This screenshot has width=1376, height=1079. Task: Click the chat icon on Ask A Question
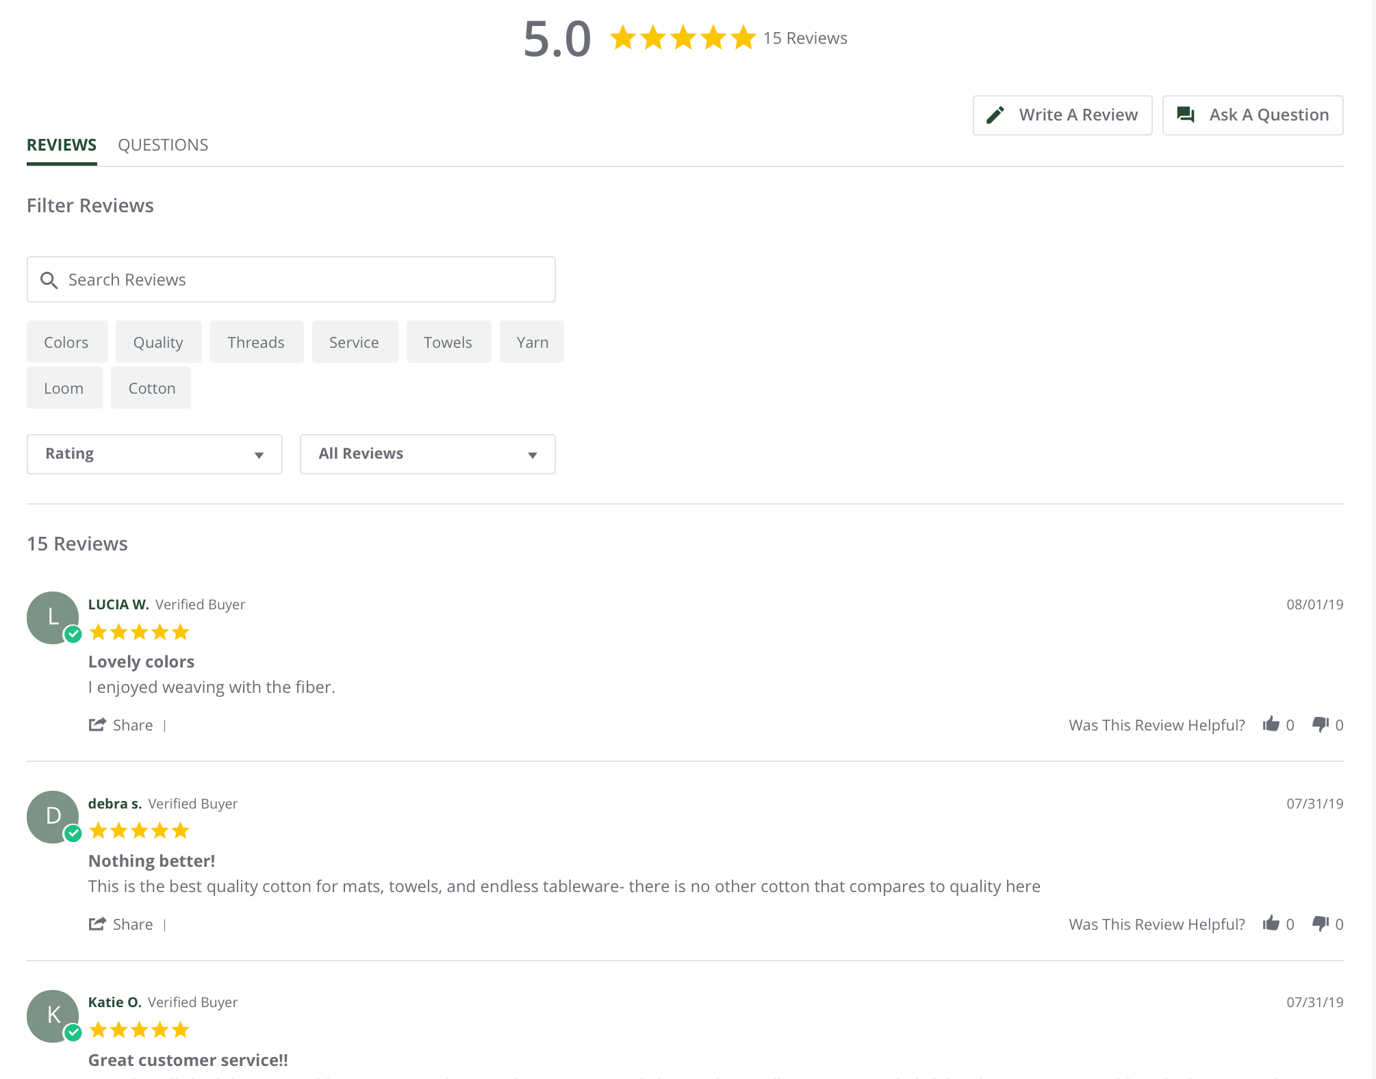pyautogui.click(x=1185, y=115)
